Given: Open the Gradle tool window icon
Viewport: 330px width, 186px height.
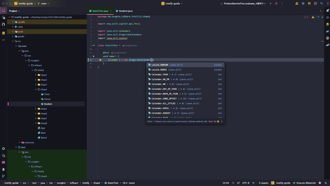Looking at the screenshot, I should pyautogui.click(x=327, y=31).
